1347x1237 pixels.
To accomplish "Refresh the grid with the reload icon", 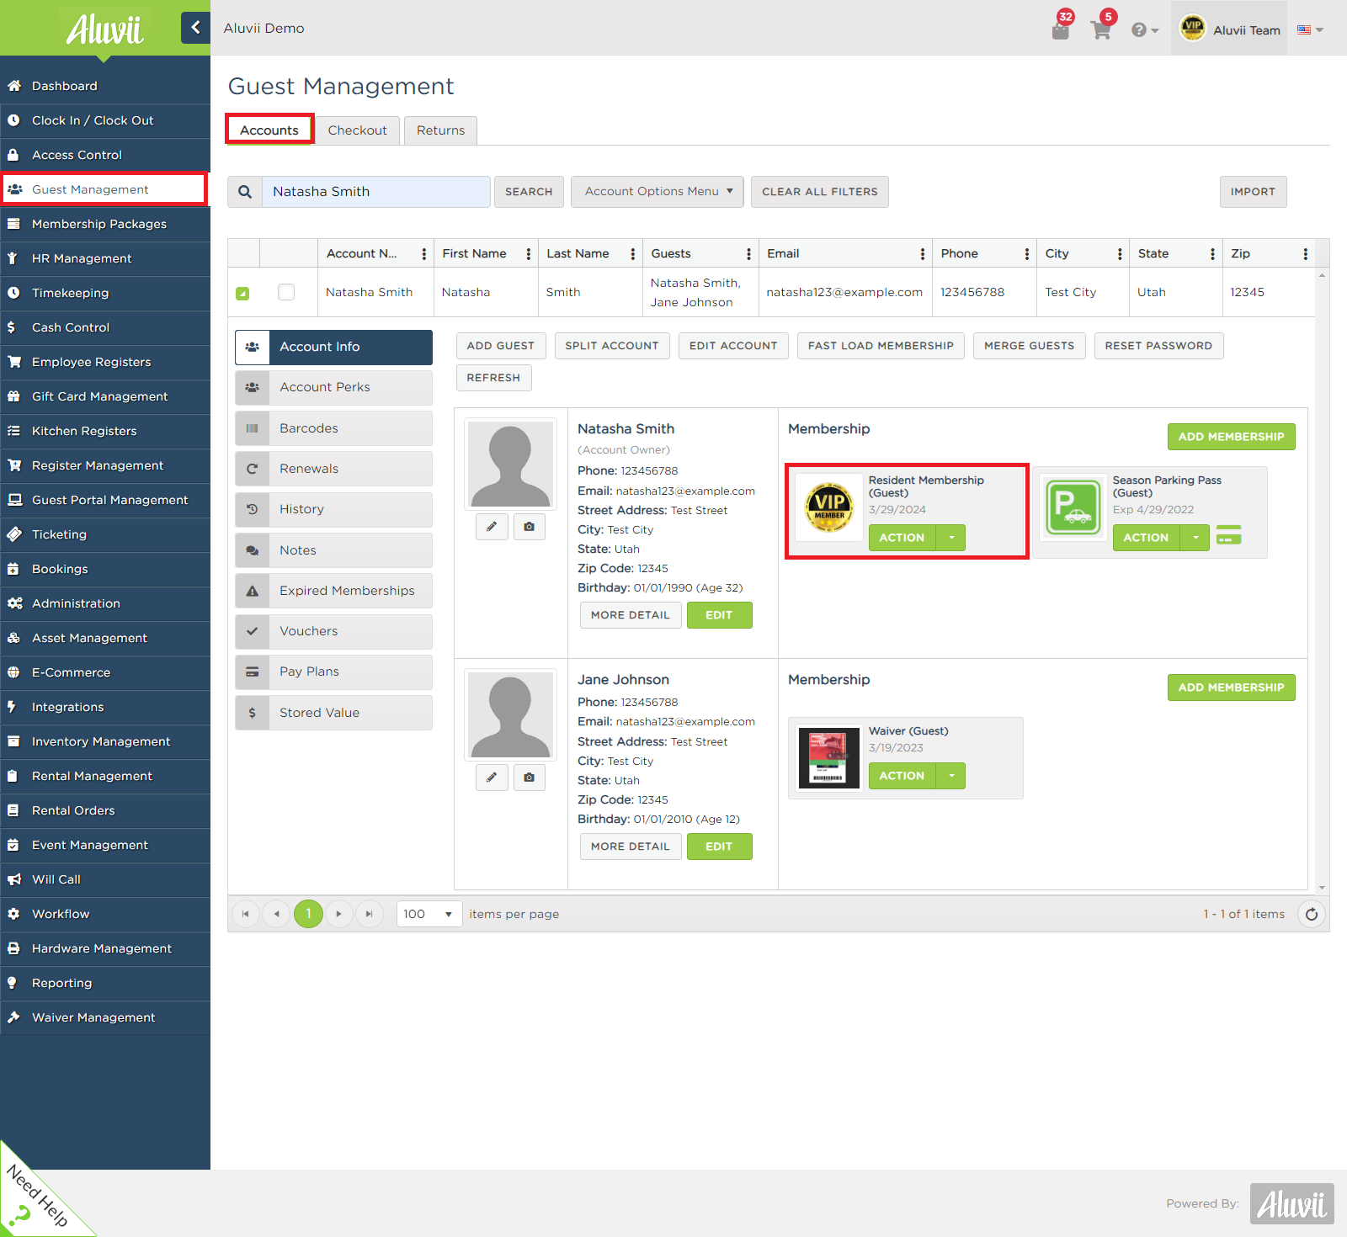I will click(1312, 914).
